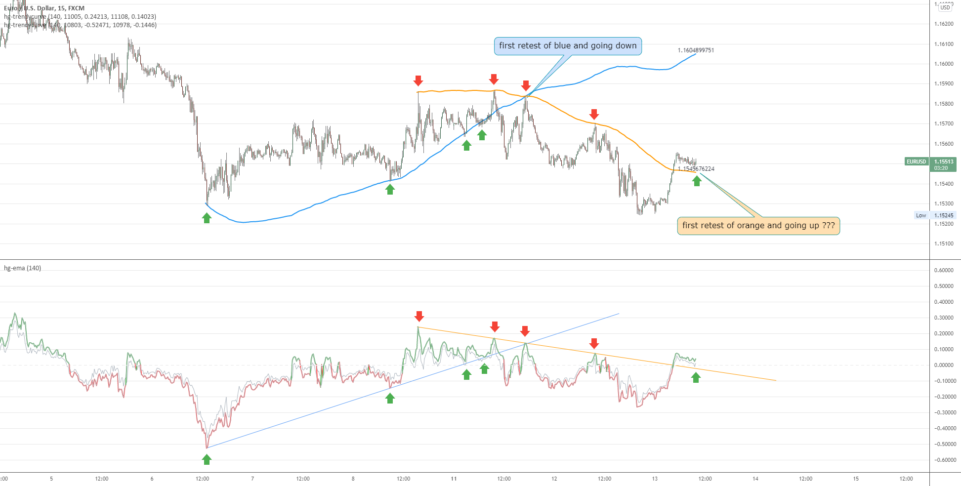Screen dimensions: 961x486
Task: Click the current price label 1.15513
Action: point(943,162)
